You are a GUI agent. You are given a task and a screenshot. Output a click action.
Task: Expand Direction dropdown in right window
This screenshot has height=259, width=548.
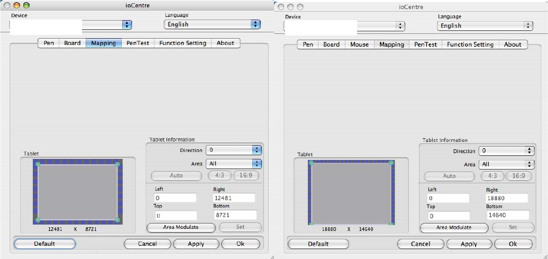click(507, 151)
